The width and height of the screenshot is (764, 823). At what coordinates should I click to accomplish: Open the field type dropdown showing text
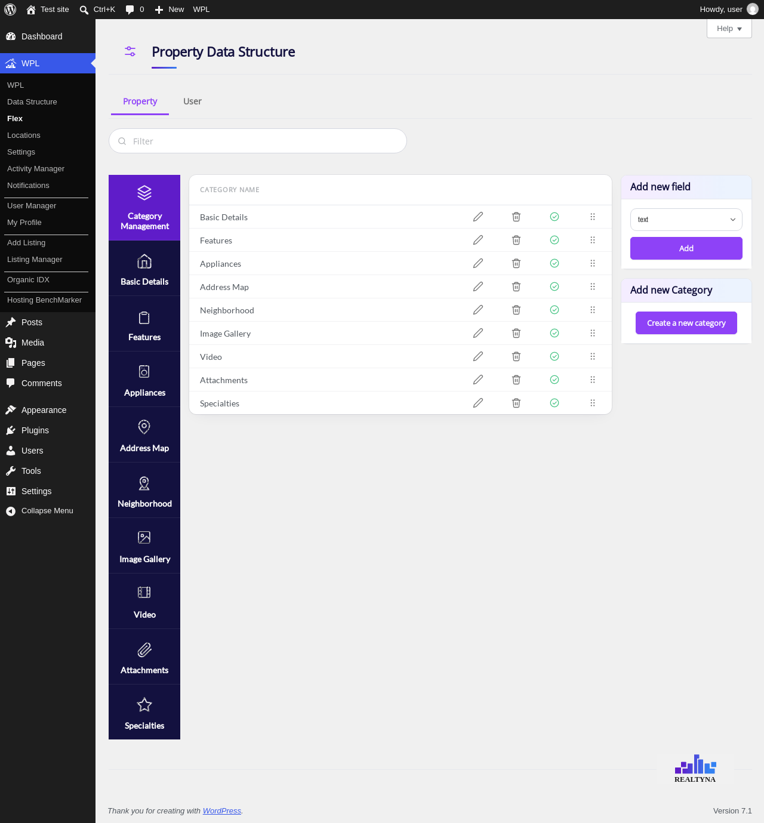pos(686,220)
